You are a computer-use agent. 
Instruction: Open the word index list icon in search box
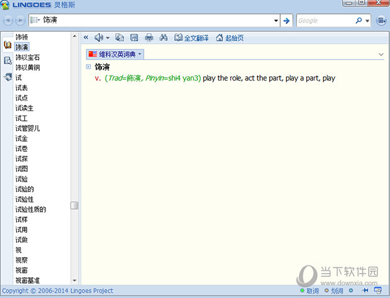click(35, 20)
